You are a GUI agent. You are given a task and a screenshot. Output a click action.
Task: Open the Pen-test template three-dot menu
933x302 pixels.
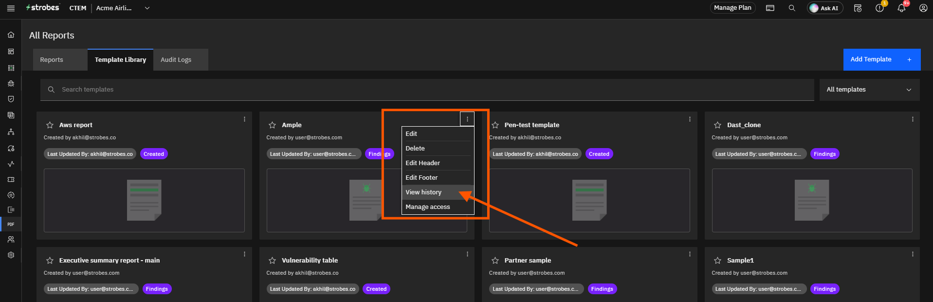pos(690,119)
